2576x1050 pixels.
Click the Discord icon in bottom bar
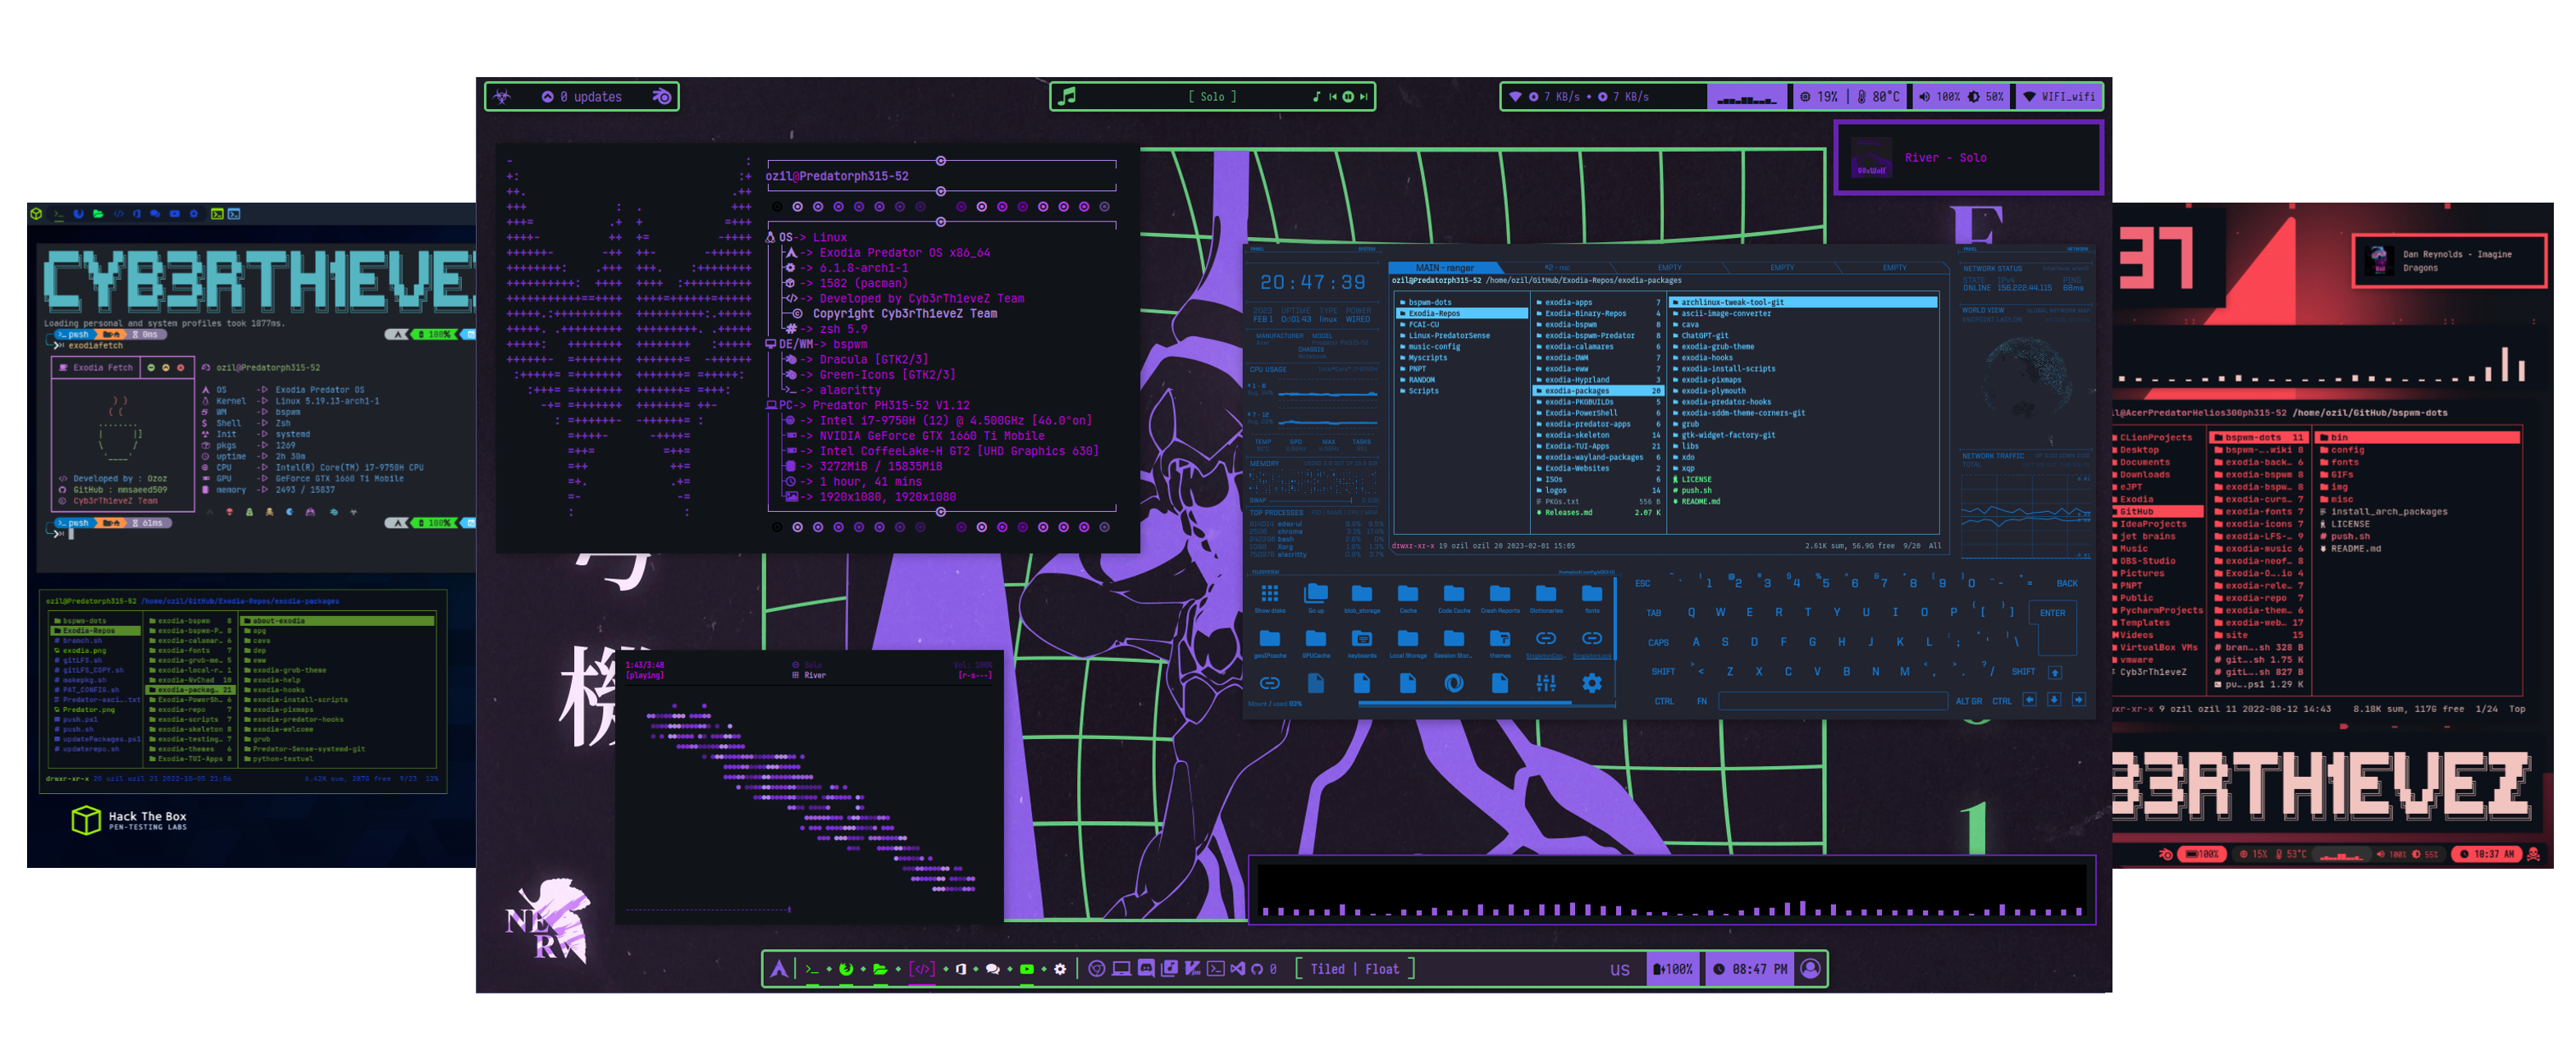pos(1146,969)
